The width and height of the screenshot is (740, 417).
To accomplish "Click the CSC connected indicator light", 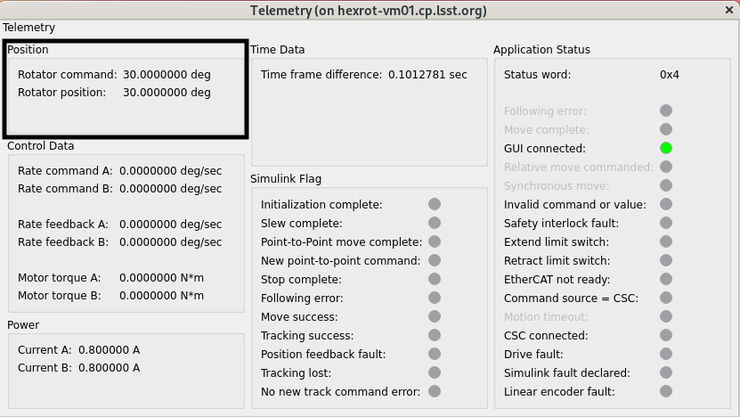I will click(x=666, y=335).
